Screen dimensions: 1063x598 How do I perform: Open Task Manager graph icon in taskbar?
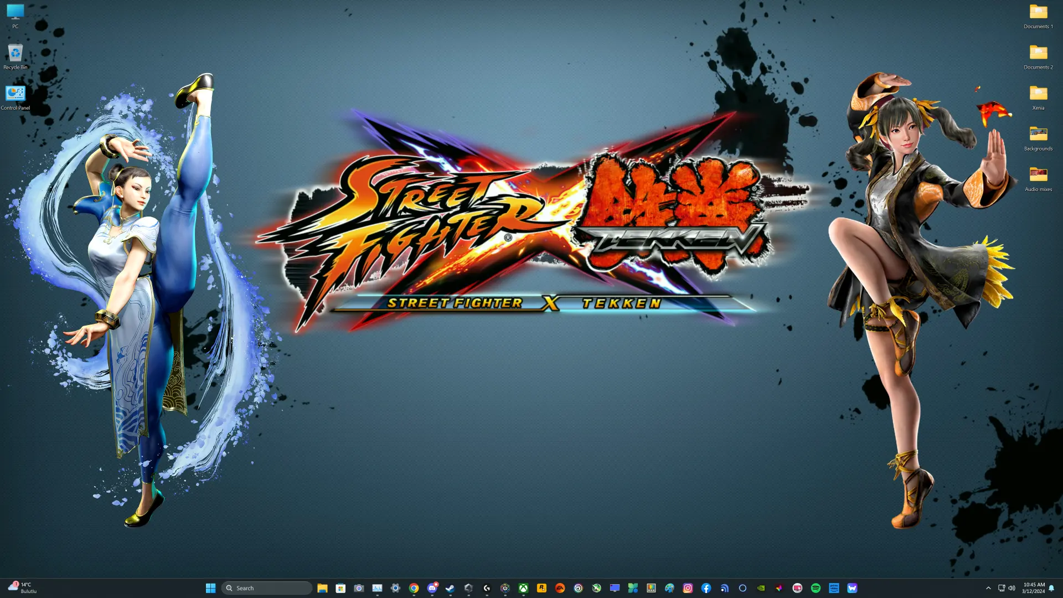click(x=377, y=588)
